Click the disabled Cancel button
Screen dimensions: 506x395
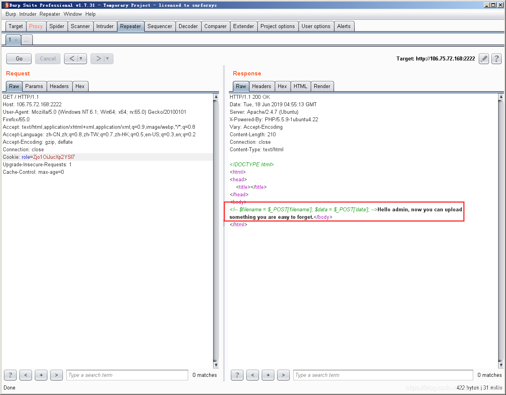pyautogui.click(x=48, y=58)
